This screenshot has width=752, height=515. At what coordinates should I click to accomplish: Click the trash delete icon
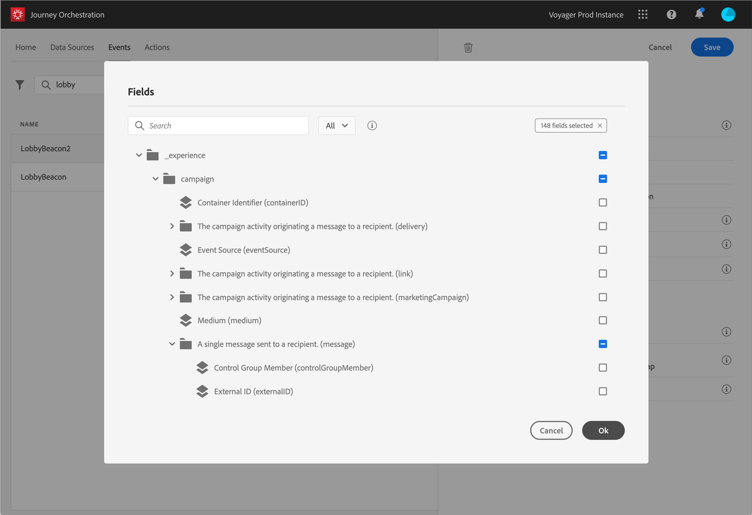point(468,48)
